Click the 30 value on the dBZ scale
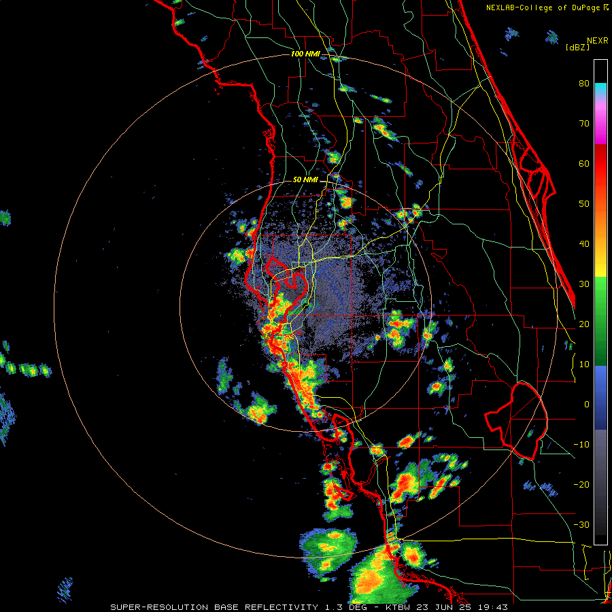 coord(584,284)
